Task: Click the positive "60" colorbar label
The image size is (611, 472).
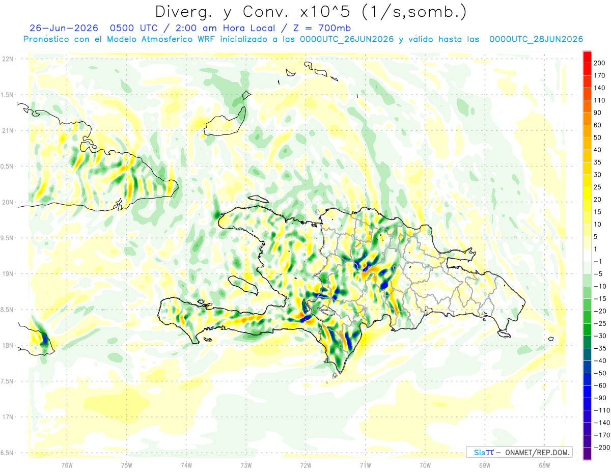Action: [598, 125]
